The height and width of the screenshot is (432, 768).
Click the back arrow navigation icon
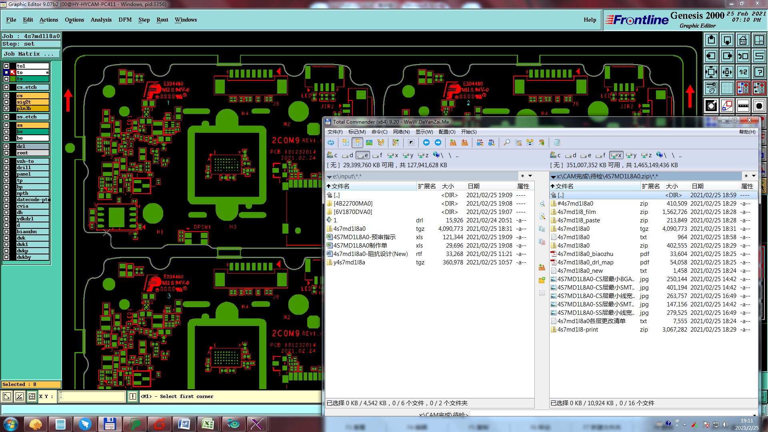(x=426, y=142)
